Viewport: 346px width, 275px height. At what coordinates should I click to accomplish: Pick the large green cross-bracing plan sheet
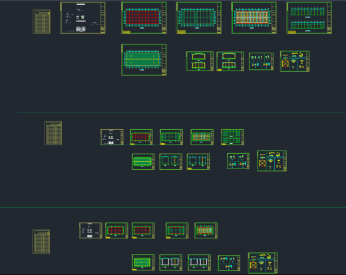tap(199, 18)
